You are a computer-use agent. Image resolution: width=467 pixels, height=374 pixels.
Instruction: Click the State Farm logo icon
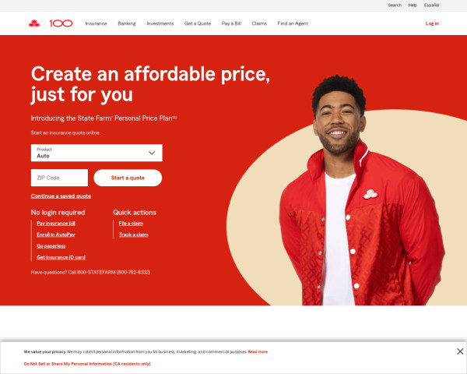pos(34,23)
